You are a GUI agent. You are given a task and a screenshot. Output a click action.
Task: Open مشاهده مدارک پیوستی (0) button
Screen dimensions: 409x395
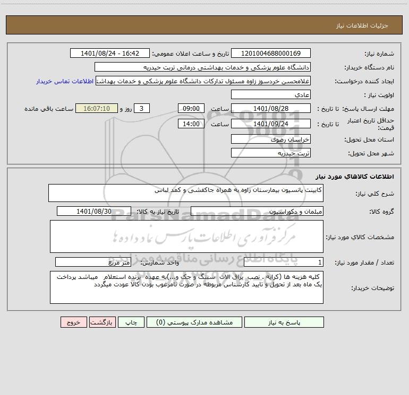194,322
